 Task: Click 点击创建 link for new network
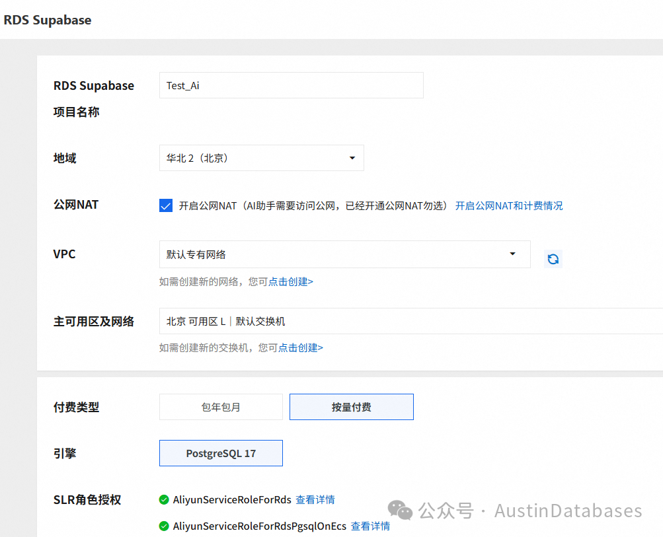click(x=291, y=282)
